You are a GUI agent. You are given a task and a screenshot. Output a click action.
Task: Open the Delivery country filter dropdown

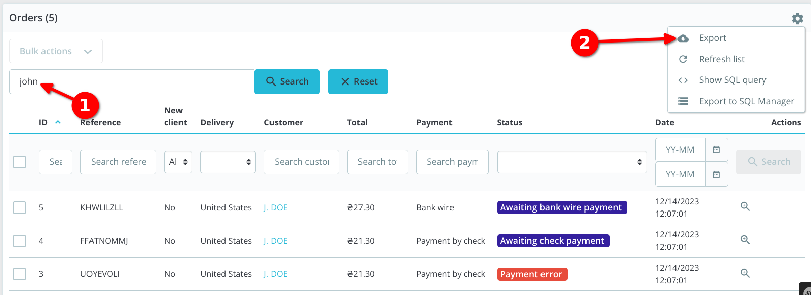(228, 162)
